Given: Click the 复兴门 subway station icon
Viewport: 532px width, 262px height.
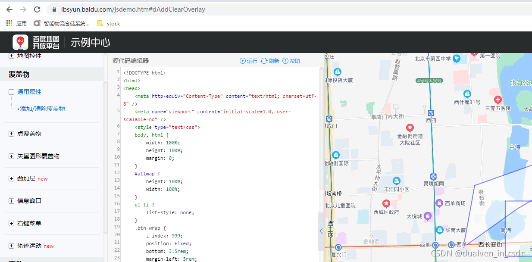Looking at the screenshot, I should (338, 247).
